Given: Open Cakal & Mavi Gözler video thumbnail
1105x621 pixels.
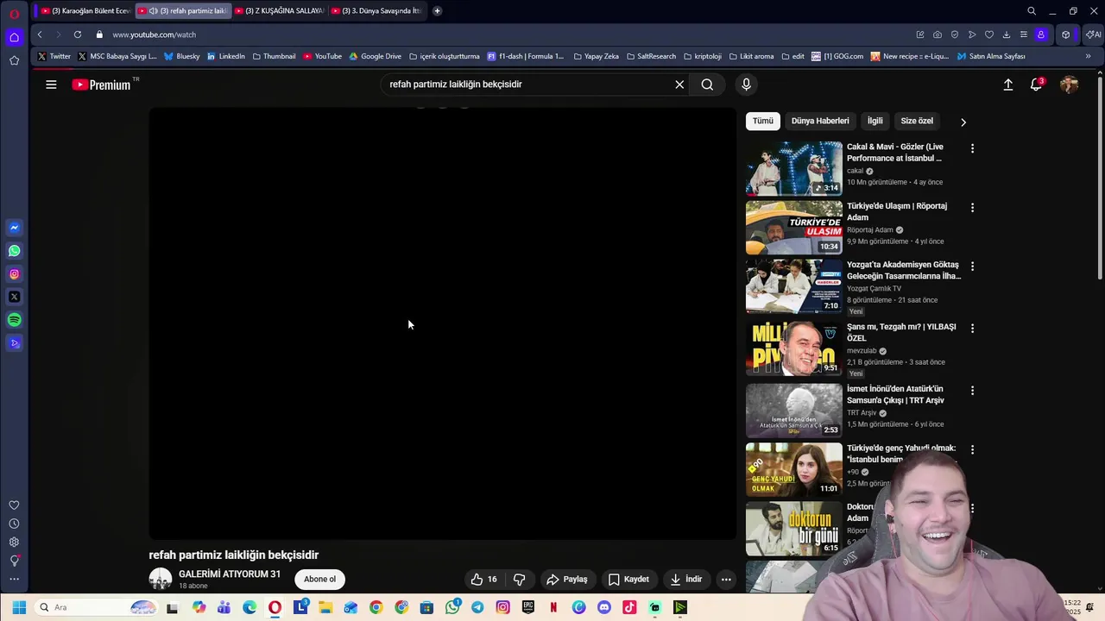Looking at the screenshot, I should (794, 169).
